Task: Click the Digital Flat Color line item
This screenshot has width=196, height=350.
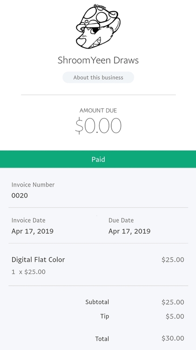Action: (38, 259)
